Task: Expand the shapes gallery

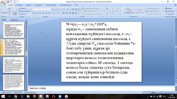Action: point(123,14)
